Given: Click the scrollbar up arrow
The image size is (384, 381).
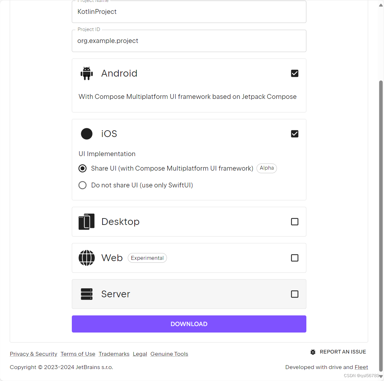Looking at the screenshot, I should click(380, 5).
